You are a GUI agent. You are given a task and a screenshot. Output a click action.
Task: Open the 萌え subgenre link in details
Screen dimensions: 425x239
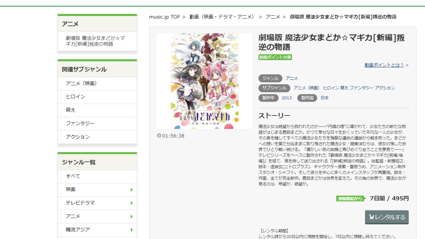point(344,88)
